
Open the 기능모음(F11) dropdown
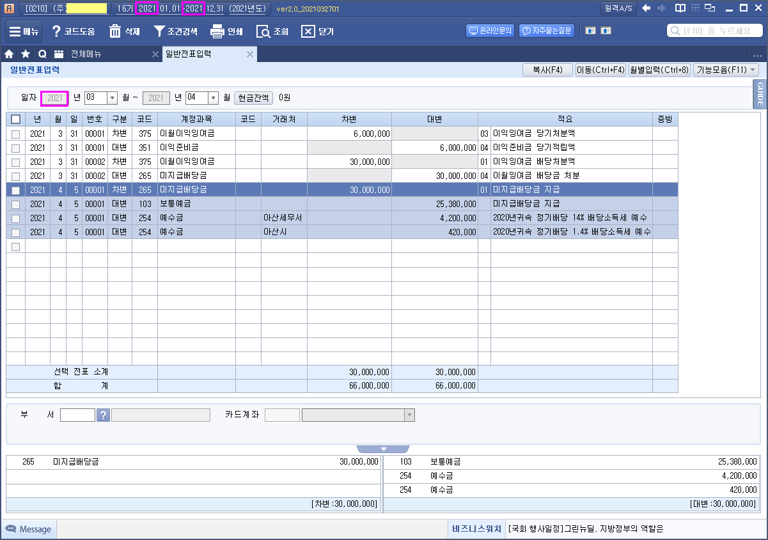coord(725,70)
